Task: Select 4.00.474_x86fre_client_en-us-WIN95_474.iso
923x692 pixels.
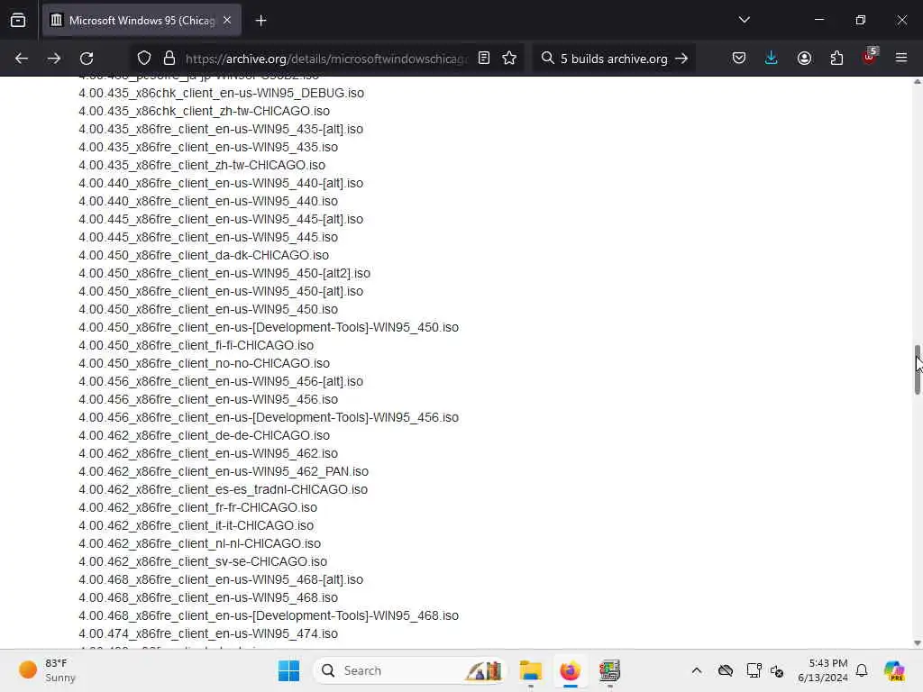Action: (x=208, y=633)
